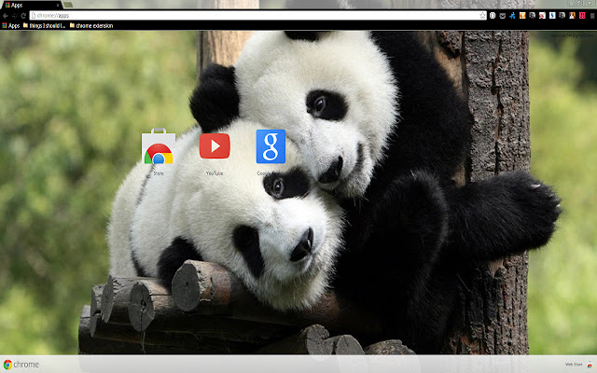
Task: Open the bright pink square extension icon
Action: (582, 16)
